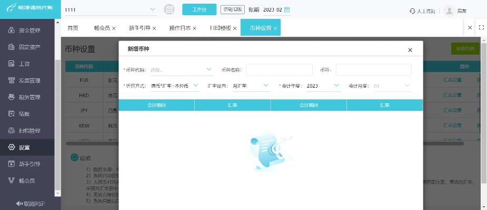Image resolution: width=487 pixels, height=210 pixels.
Task: Click the 工作台 button
Action: click(x=199, y=9)
